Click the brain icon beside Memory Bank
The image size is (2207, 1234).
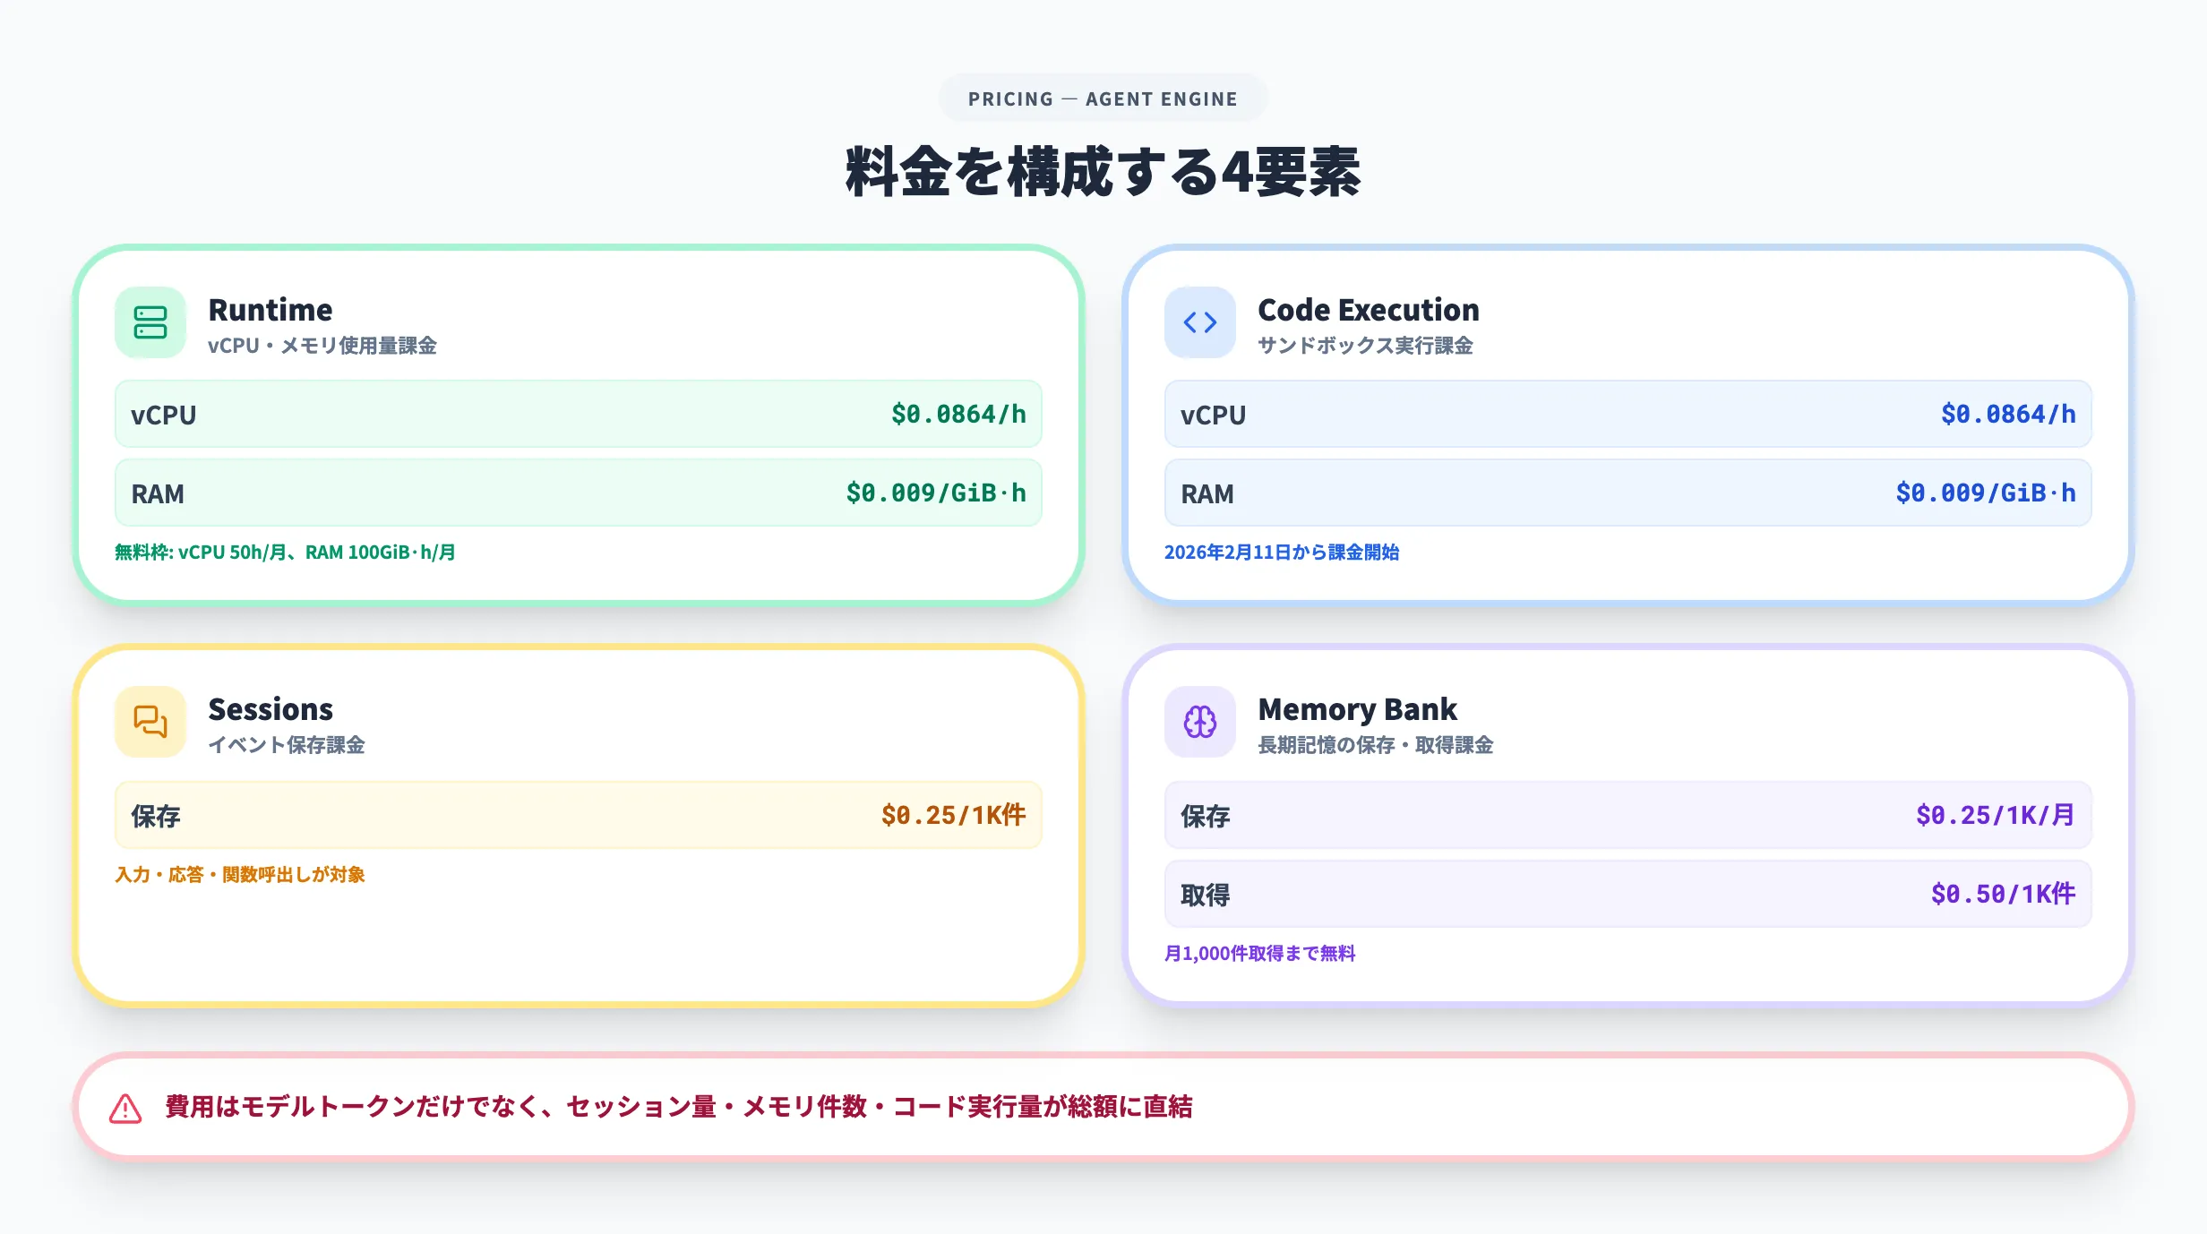pyautogui.click(x=1200, y=722)
